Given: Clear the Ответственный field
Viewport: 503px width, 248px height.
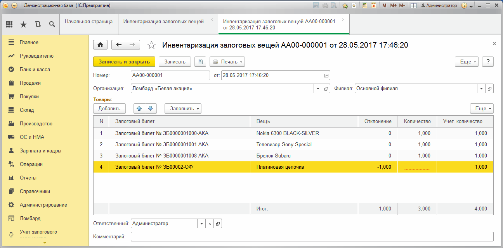Looking at the screenshot, I should 209,224.
